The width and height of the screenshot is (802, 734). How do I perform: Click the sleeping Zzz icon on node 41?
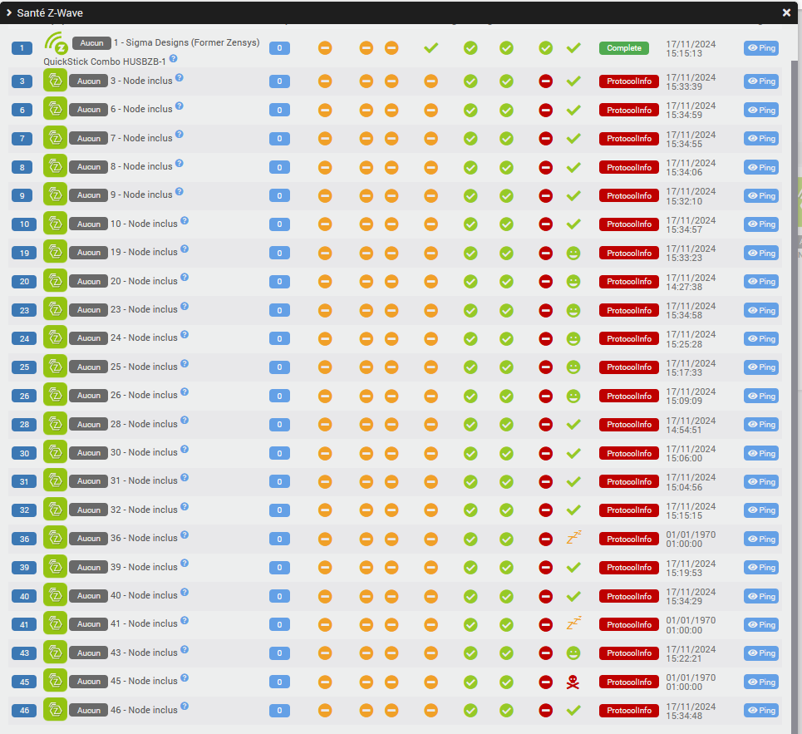pyautogui.click(x=573, y=623)
